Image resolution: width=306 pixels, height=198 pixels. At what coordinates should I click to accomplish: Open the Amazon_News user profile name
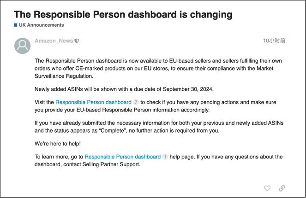pos(54,41)
